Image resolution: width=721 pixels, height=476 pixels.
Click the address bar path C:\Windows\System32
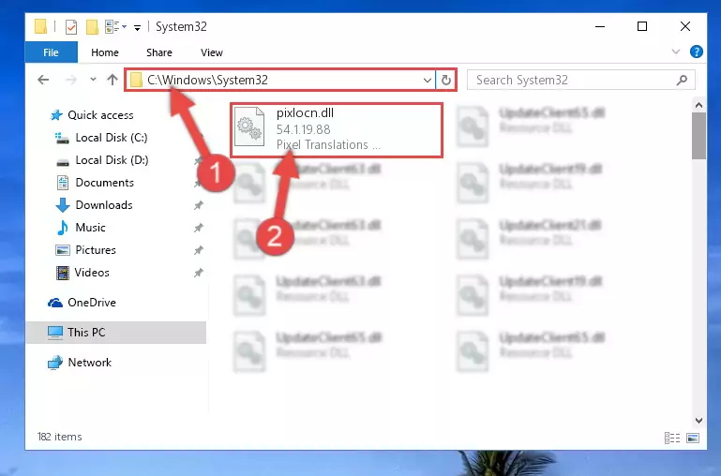[x=207, y=80]
